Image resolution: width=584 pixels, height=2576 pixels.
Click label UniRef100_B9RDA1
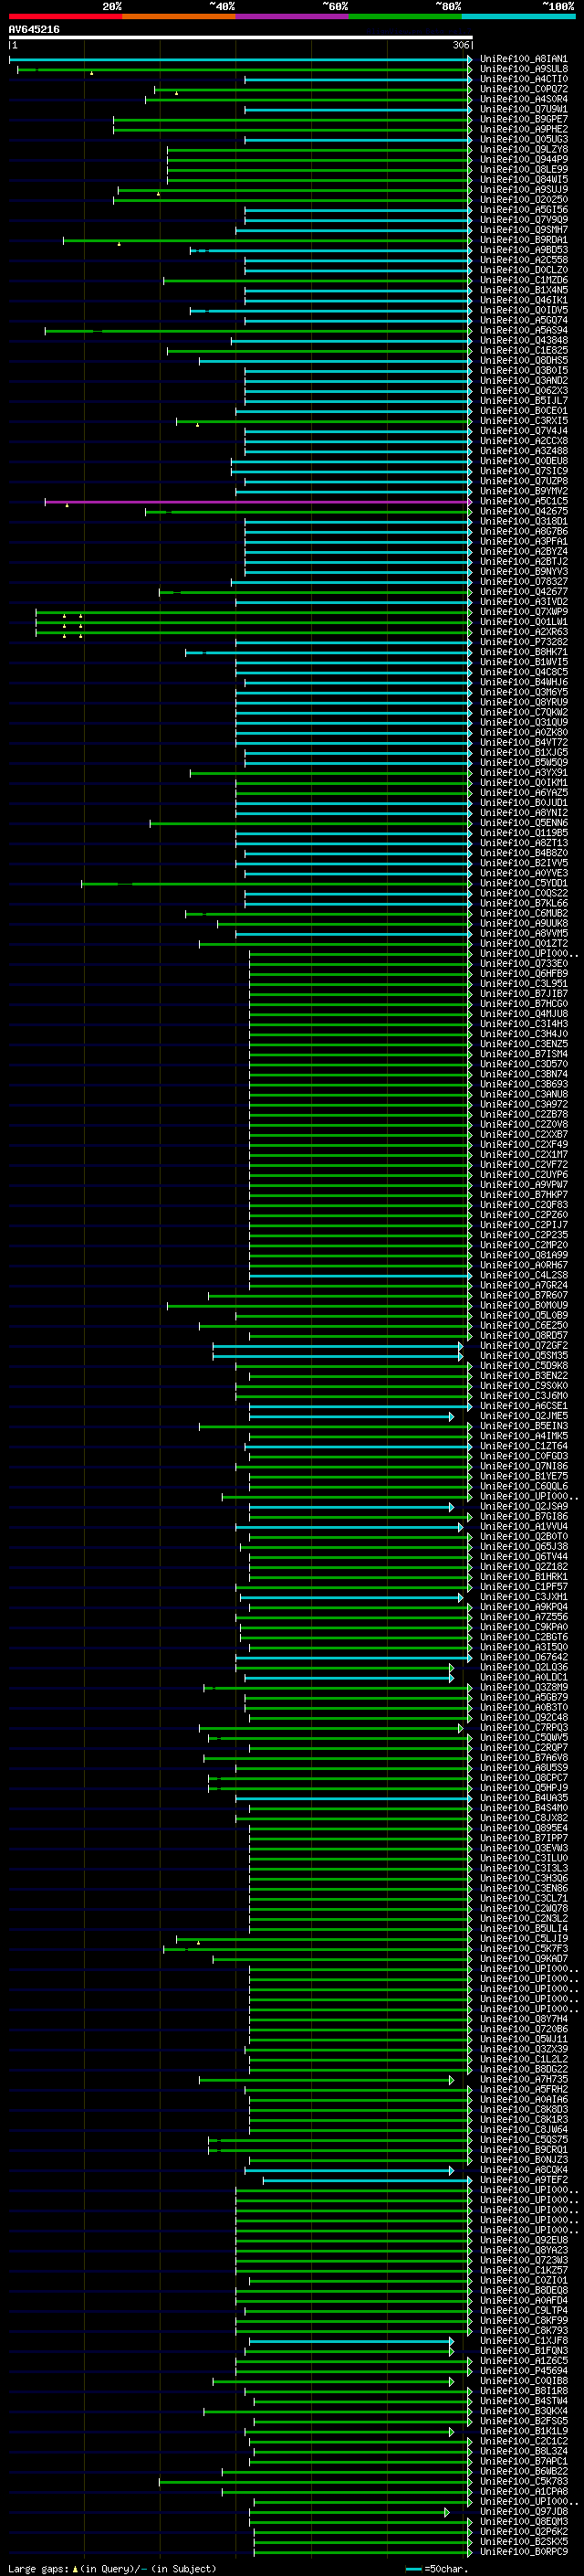(523, 240)
